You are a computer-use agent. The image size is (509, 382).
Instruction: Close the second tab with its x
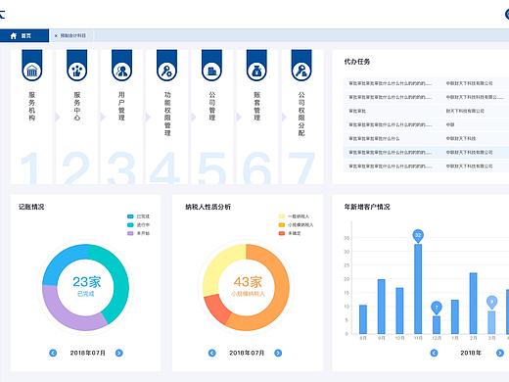56,36
